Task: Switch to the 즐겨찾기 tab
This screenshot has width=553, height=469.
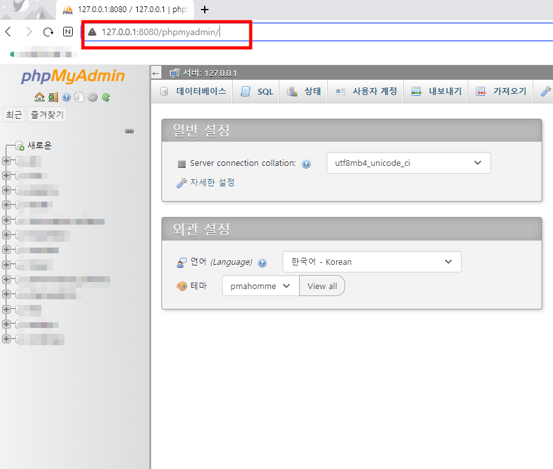Action: pyautogui.click(x=47, y=115)
